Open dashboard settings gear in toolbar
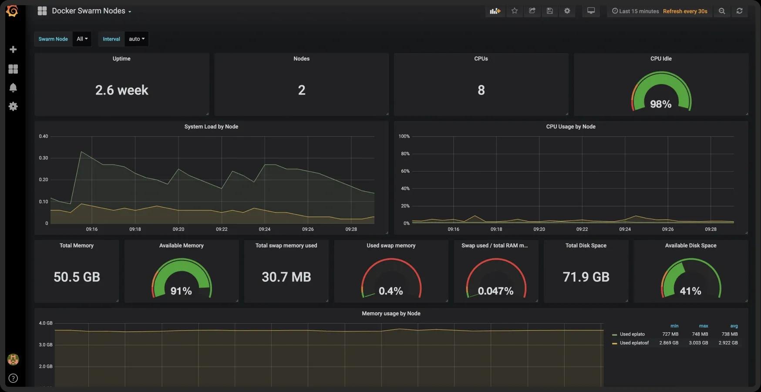The image size is (761, 392). pyautogui.click(x=567, y=11)
